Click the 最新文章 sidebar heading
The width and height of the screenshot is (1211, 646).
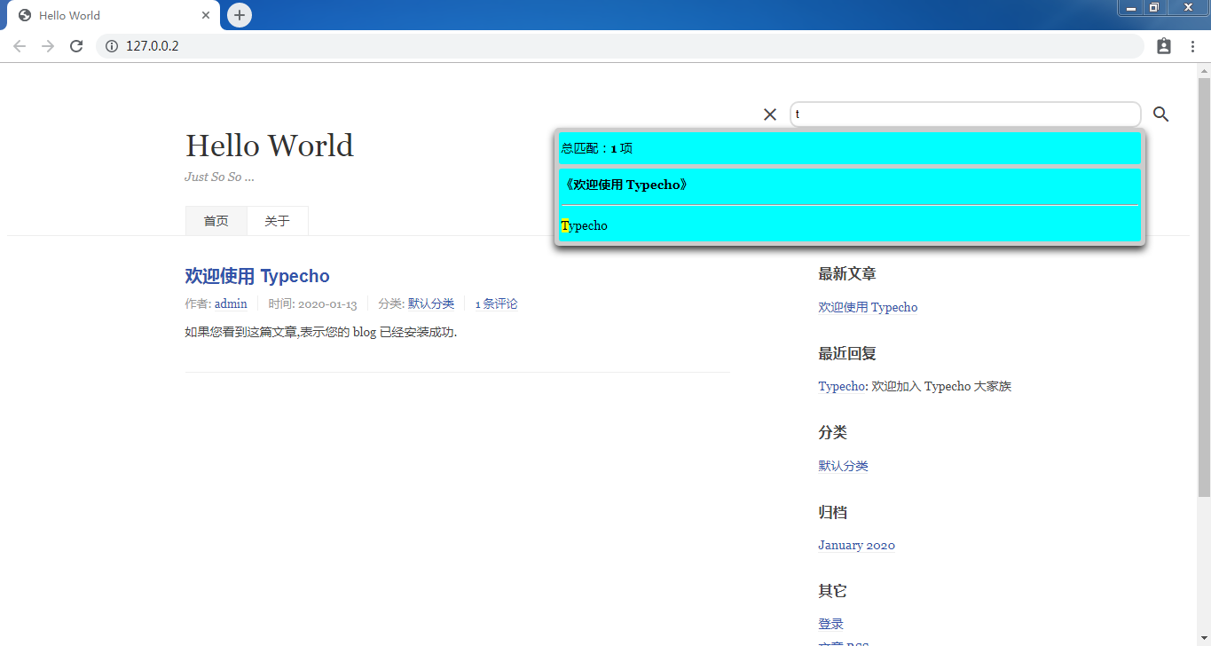pyautogui.click(x=847, y=274)
